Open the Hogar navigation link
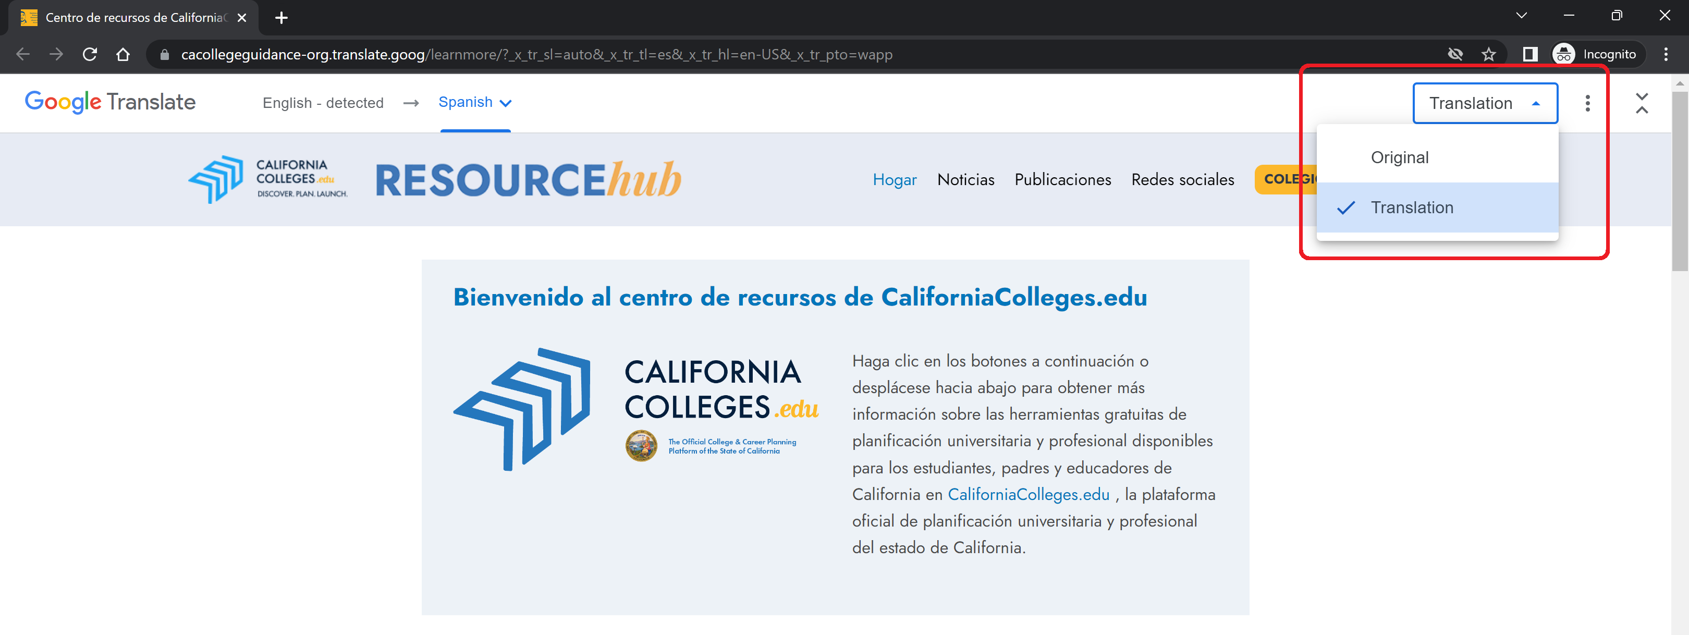The width and height of the screenshot is (1689, 635). (x=895, y=180)
